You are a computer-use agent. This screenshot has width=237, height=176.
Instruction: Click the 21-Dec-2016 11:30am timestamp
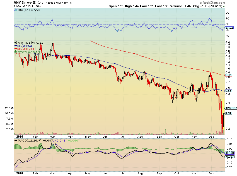pos(28,6)
